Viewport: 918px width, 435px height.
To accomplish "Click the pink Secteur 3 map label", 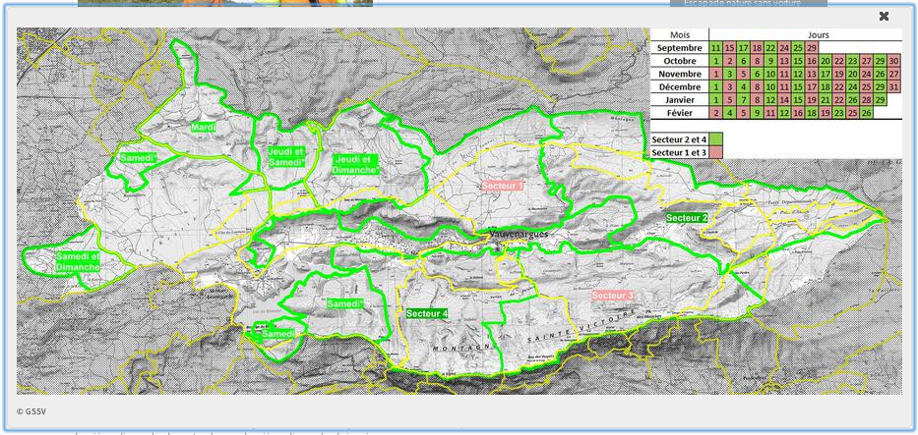I will (612, 296).
